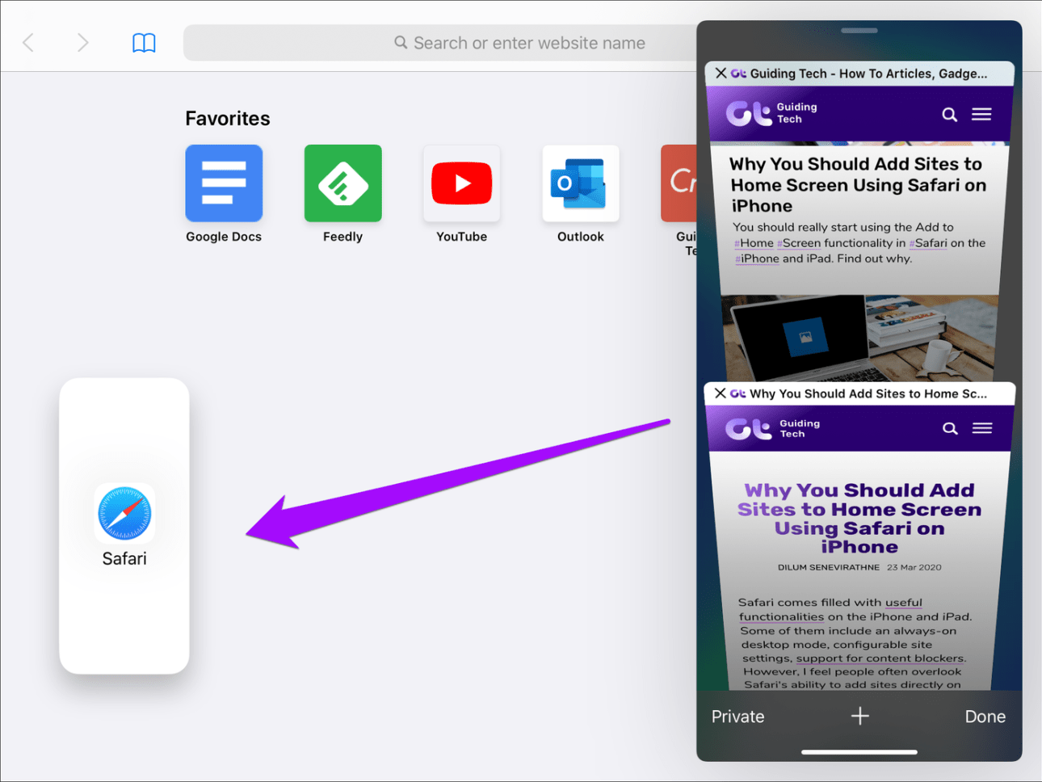
Task: Select the Guiding Tech - How To Articles tab title
Action: point(868,74)
